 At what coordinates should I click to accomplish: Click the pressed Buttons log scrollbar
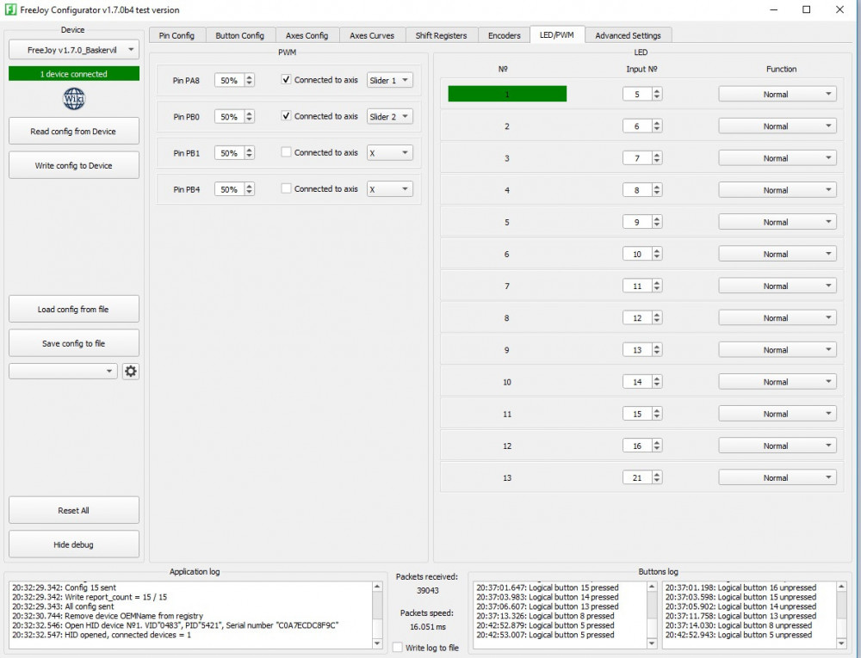[652, 615]
